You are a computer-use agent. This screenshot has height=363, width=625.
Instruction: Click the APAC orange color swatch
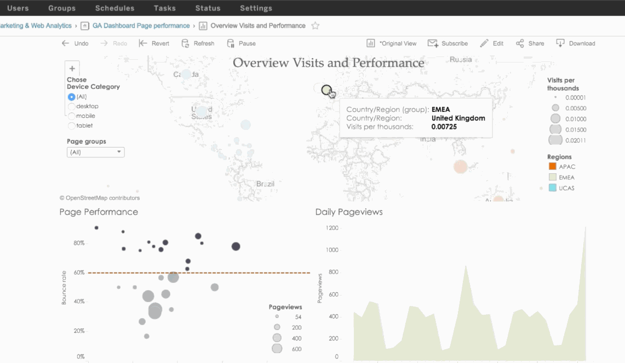pos(553,166)
